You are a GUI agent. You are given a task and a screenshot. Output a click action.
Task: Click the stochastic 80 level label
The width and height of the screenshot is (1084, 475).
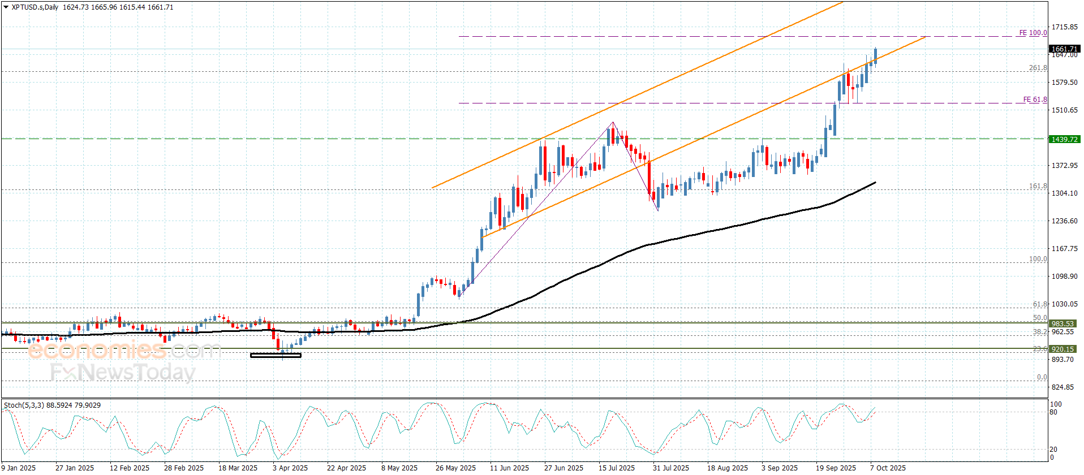pos(1053,412)
